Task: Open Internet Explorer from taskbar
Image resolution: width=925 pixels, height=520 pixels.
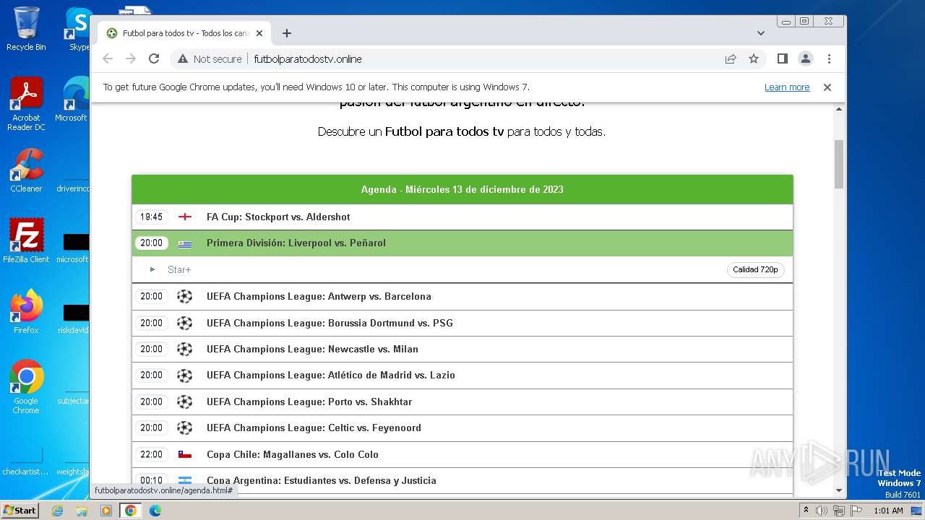Action: tap(57, 511)
